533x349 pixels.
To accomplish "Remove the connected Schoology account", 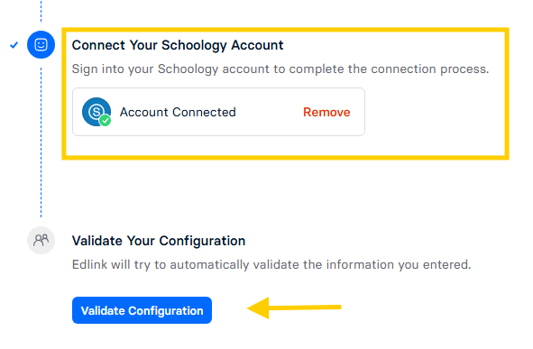I will (326, 112).
